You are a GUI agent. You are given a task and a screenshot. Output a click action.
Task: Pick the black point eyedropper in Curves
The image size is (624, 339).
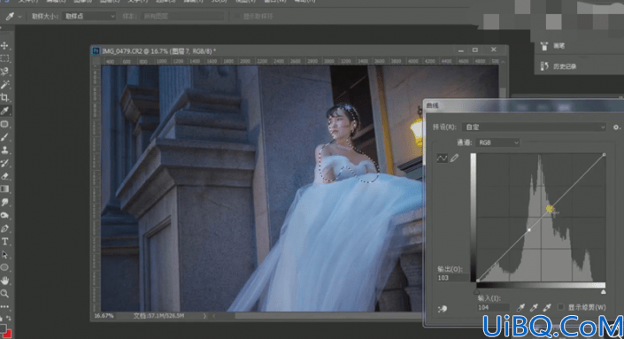tap(521, 307)
